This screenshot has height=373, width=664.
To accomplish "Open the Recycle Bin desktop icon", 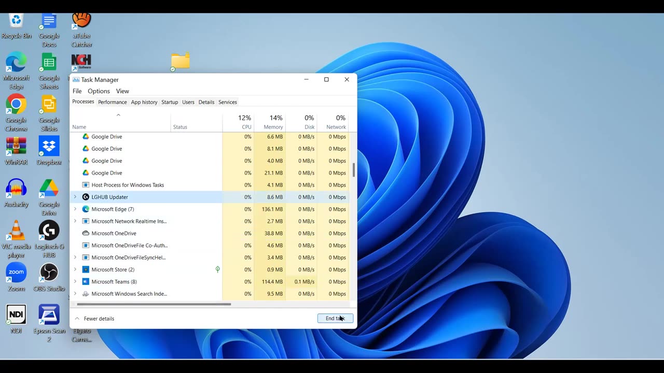I will 16,26.
